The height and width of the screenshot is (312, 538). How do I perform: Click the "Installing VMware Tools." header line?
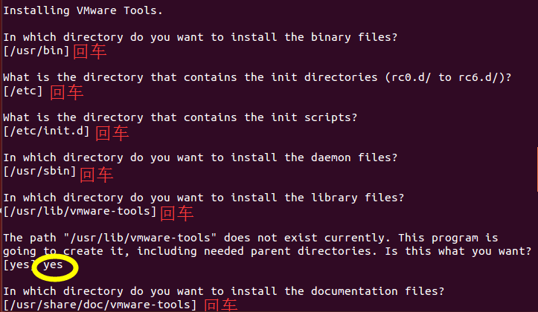click(83, 10)
